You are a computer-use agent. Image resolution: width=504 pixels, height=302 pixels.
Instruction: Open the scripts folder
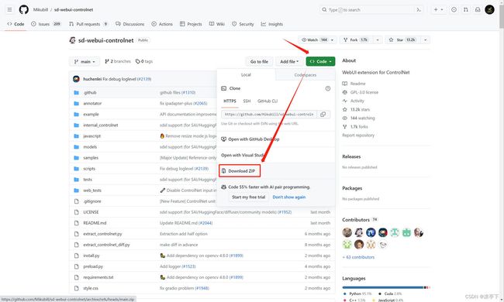coord(89,169)
